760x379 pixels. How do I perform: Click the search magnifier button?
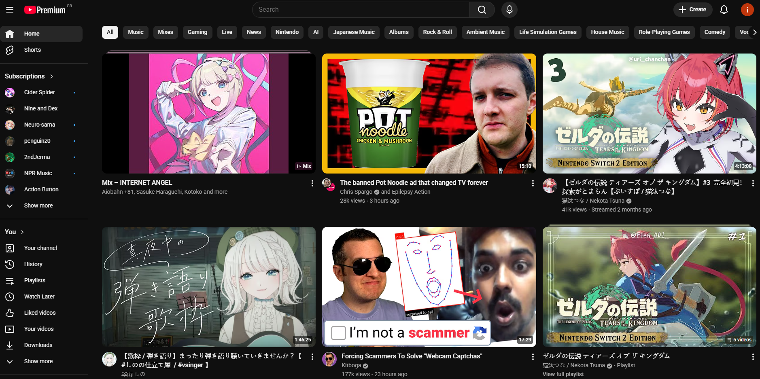click(482, 10)
